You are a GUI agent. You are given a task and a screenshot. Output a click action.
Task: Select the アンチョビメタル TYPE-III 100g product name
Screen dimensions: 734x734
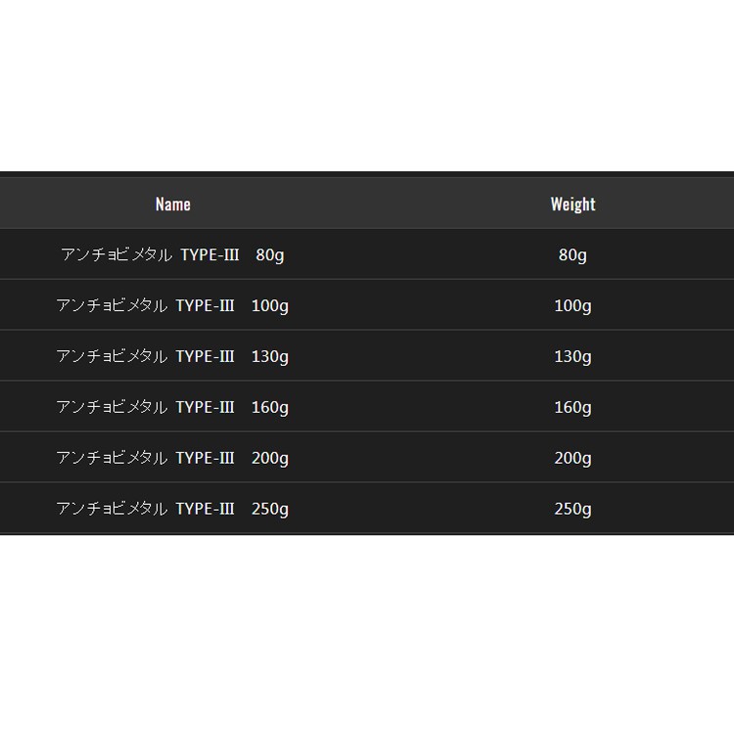point(172,306)
